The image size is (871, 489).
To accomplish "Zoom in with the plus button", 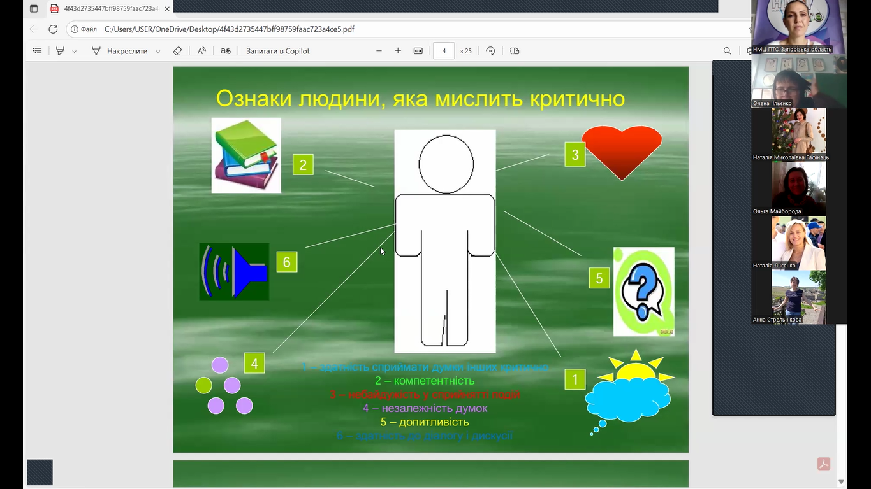I will (398, 51).
